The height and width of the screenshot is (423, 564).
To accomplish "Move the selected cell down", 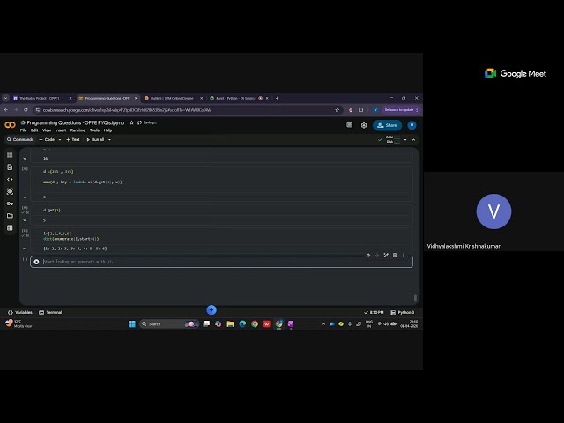I will point(377,255).
